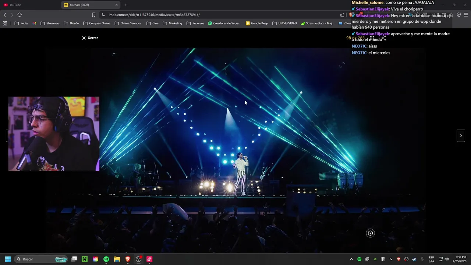This screenshot has height=265, width=471.
Task: Go to the next photo with right arrow
Action: (x=461, y=136)
